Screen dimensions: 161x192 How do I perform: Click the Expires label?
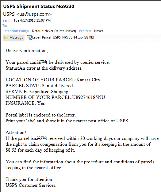point(85,31)
